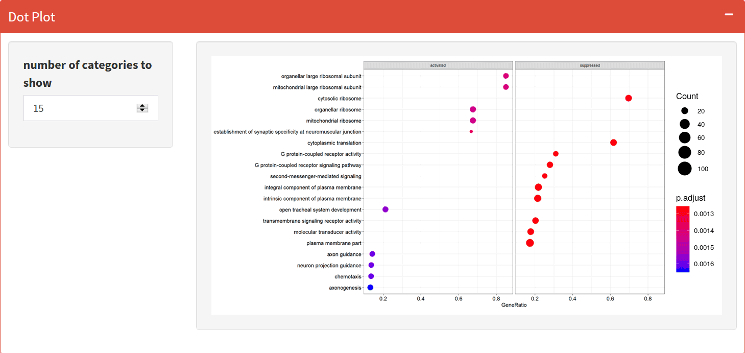Image resolution: width=745 pixels, height=353 pixels.
Task: Click the blue axonogenesis dot
Action: 370,288
